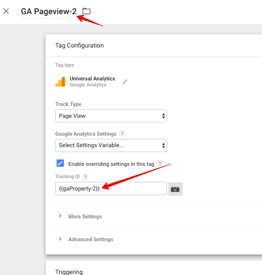This screenshot has width=262, height=275.
Task: Toggle Enable overriding settings checkbox
Action: click(60, 163)
